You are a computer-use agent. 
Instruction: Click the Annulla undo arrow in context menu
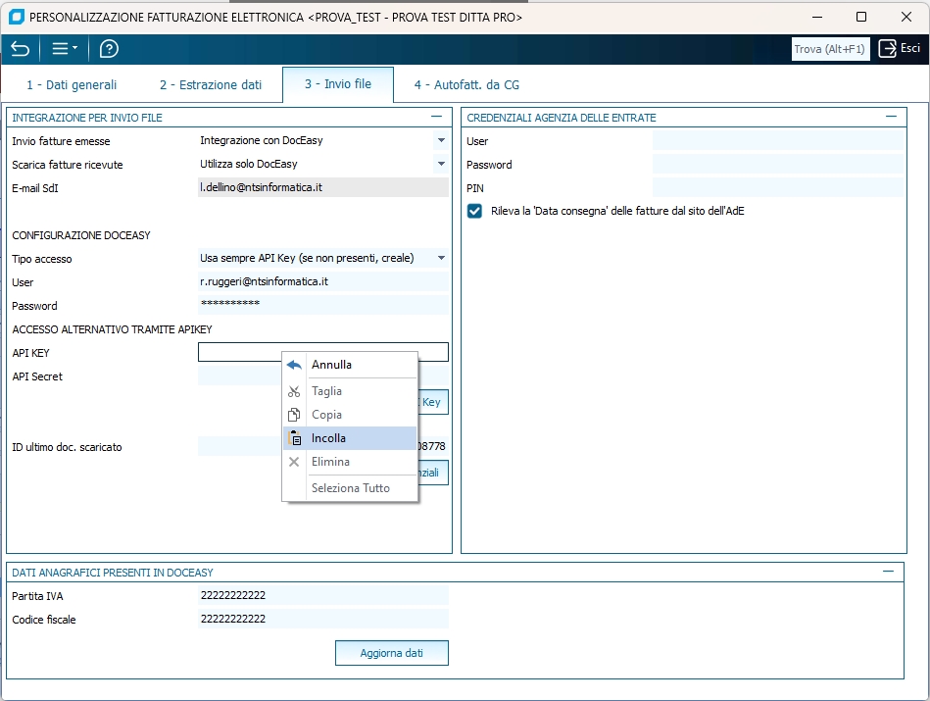[x=294, y=365]
